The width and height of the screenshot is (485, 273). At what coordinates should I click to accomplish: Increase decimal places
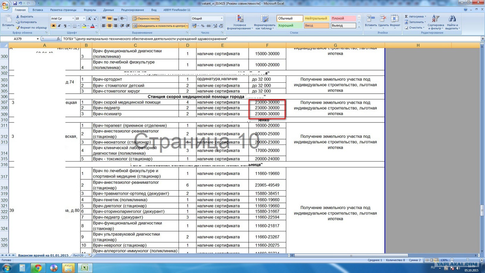coord(215,26)
